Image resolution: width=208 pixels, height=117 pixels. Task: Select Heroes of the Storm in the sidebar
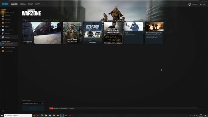(9, 30)
